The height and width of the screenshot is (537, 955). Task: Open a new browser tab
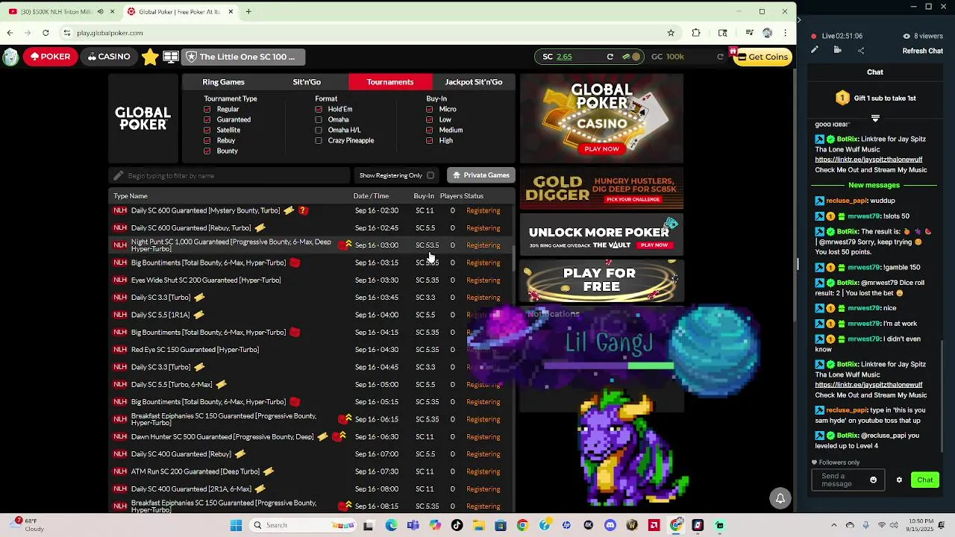pos(248,11)
